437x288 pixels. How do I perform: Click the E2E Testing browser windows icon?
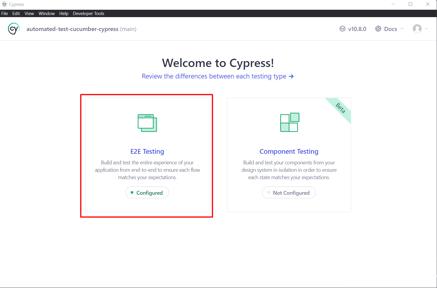point(147,122)
